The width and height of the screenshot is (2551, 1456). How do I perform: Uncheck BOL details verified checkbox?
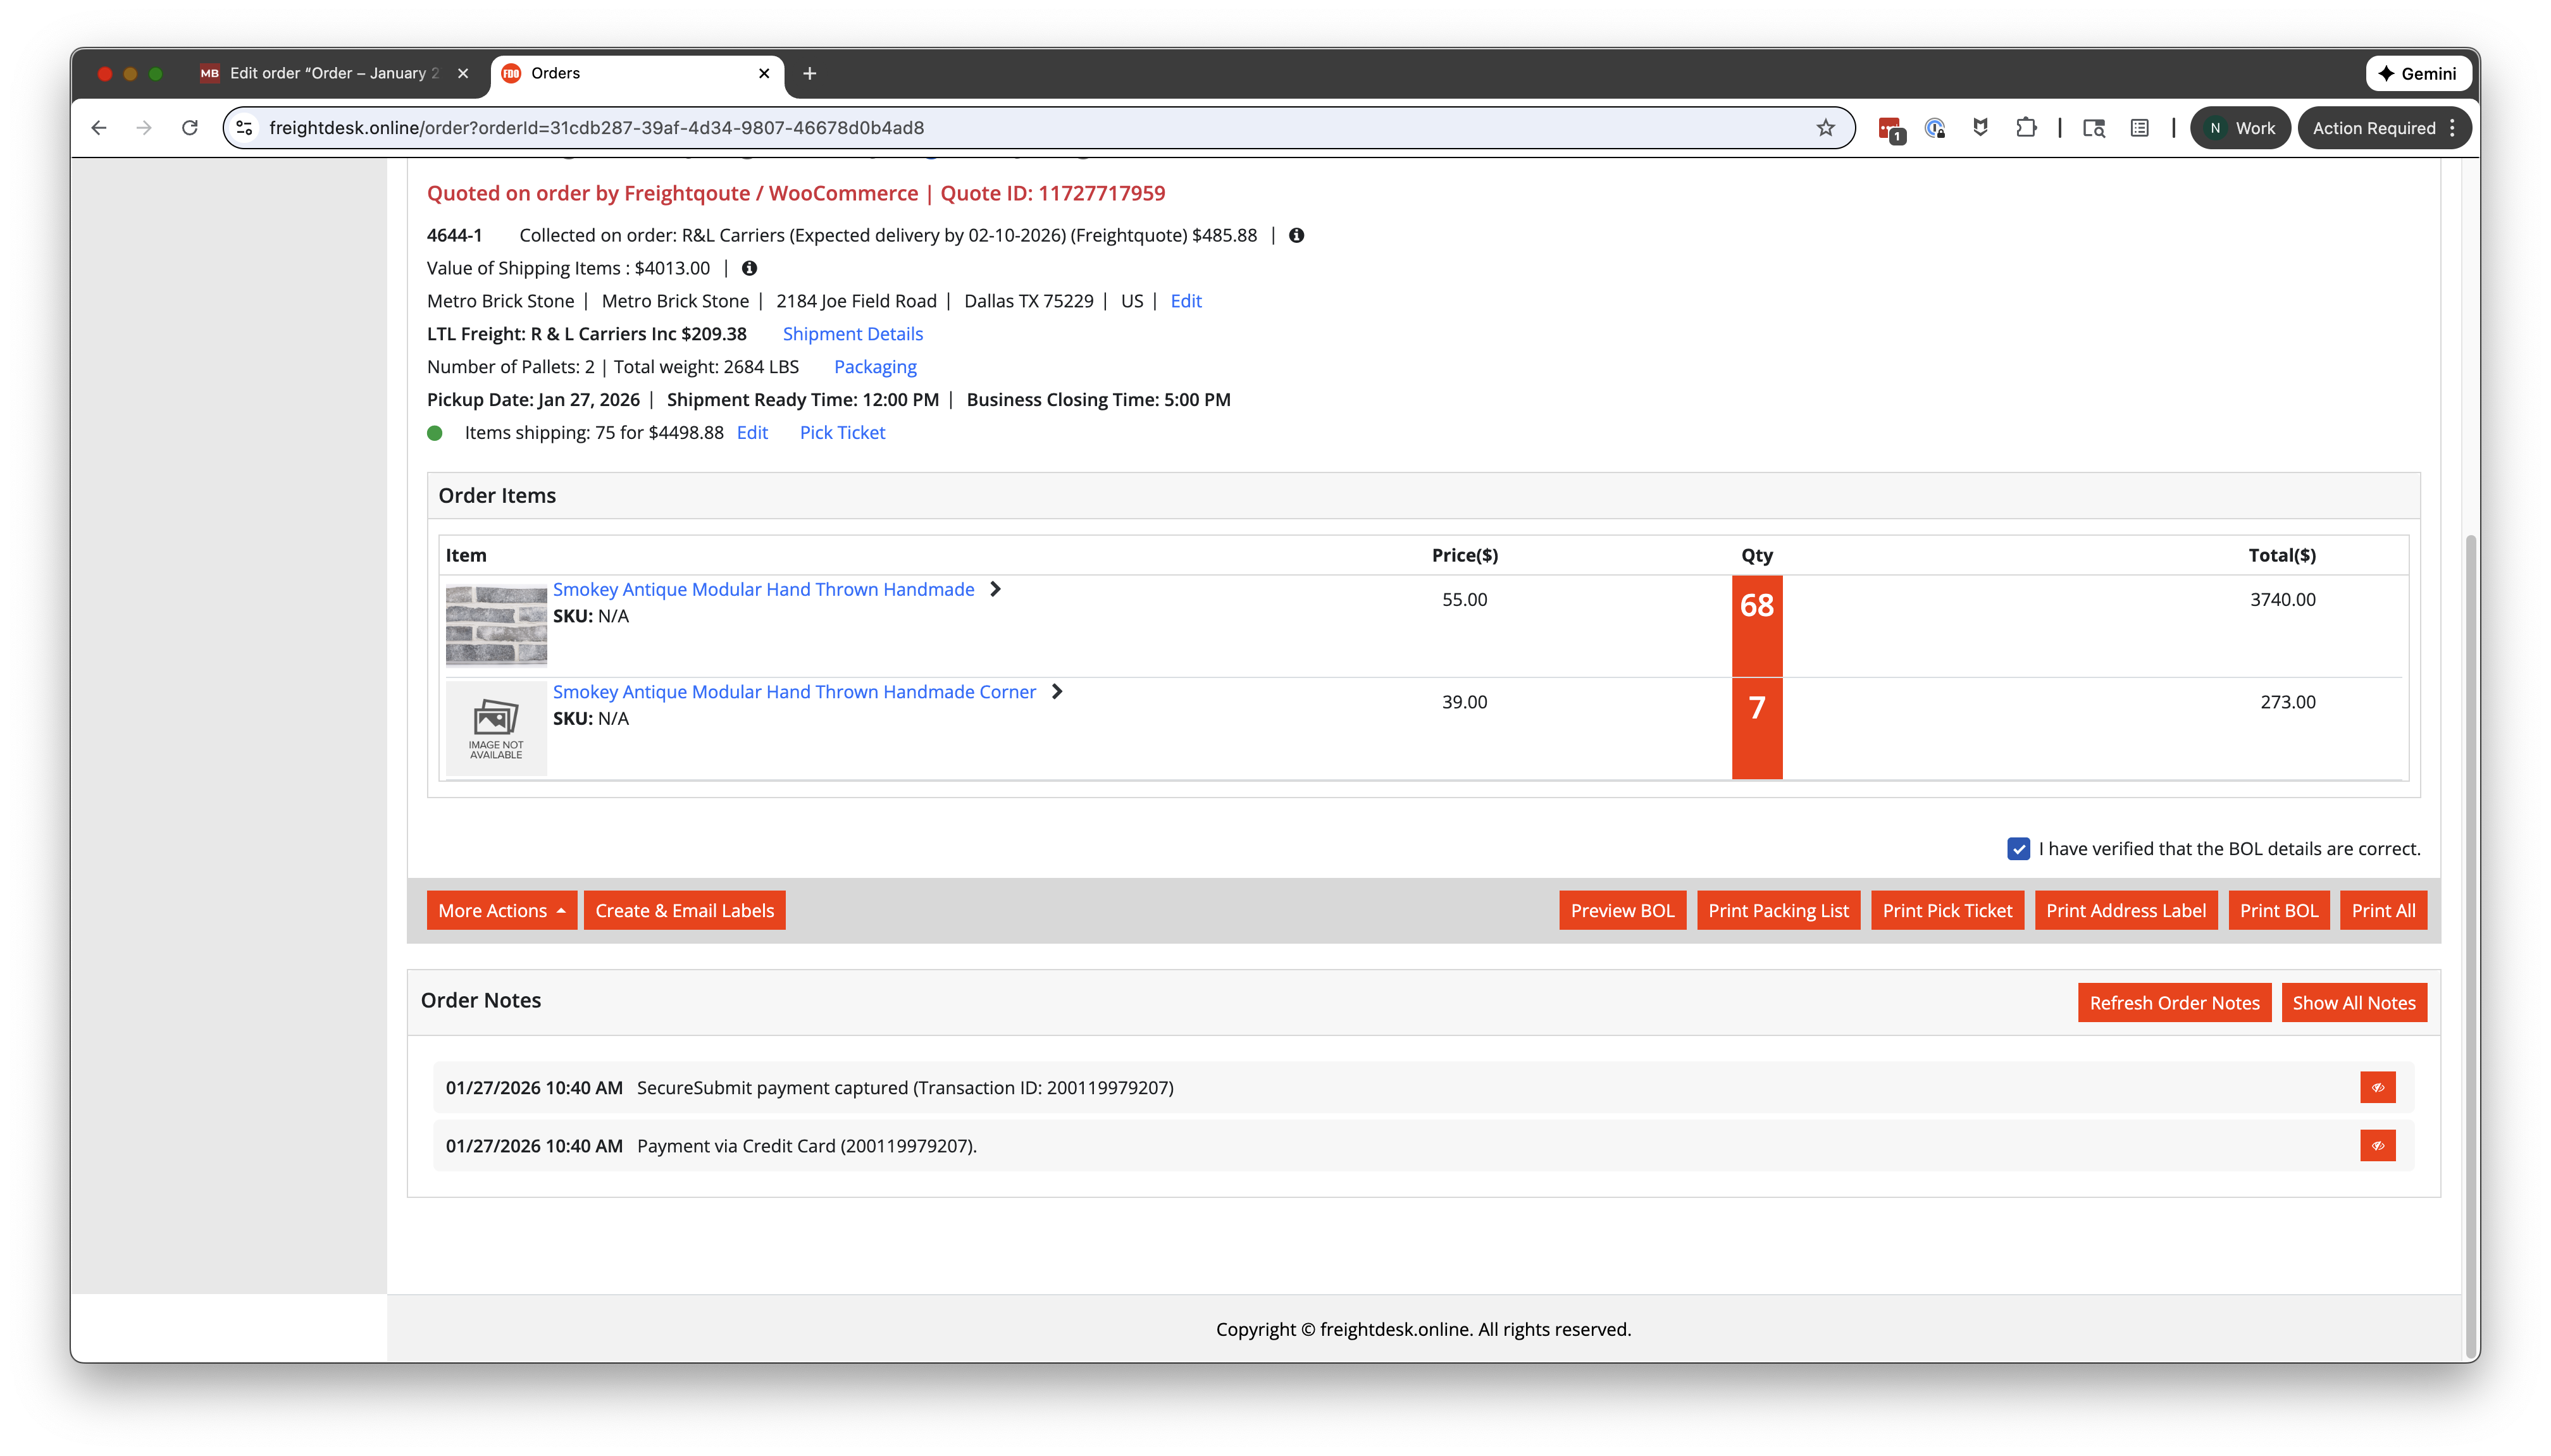(x=2018, y=849)
